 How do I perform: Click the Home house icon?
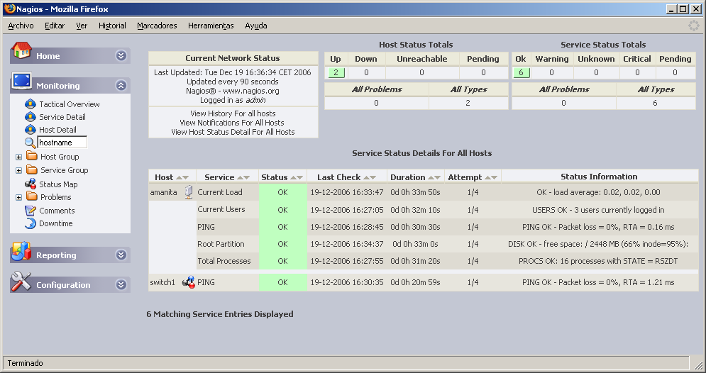pyautogui.click(x=21, y=50)
